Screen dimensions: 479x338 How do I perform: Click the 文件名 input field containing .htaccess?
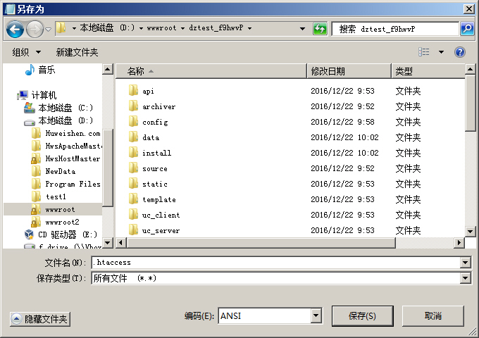(276, 263)
